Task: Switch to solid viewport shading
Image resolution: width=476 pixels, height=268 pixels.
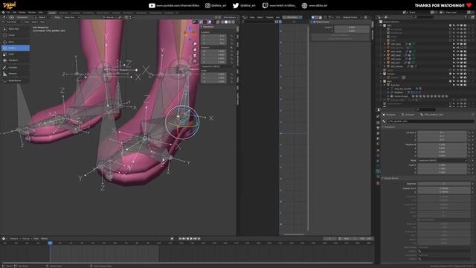Action: (226, 22)
